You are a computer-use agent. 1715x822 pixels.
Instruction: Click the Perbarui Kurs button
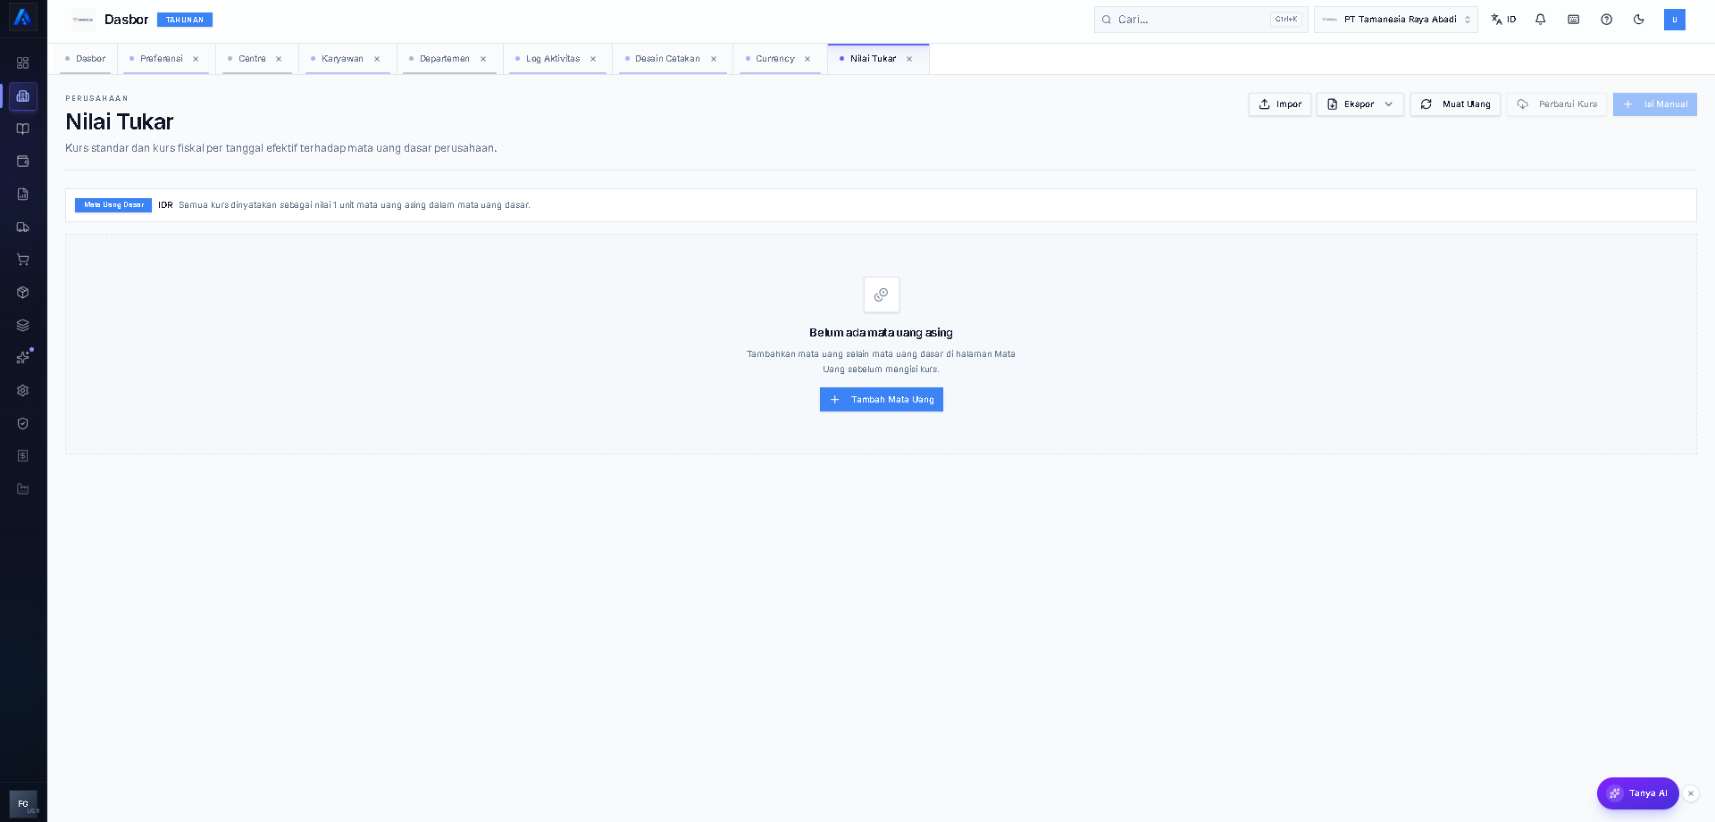coord(1557,104)
